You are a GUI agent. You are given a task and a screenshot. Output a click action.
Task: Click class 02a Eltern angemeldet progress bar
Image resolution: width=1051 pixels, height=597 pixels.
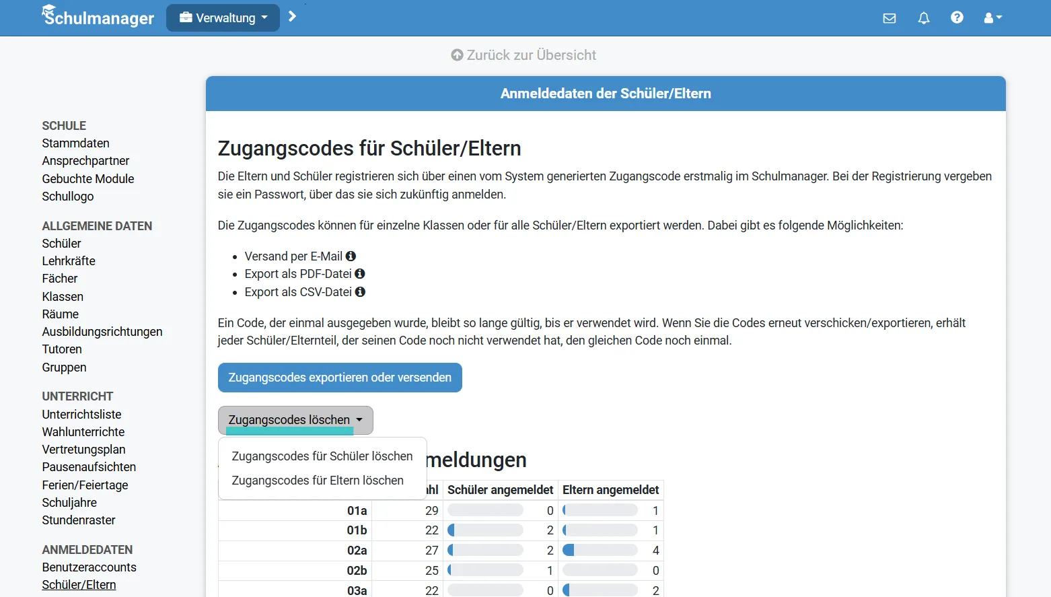[x=600, y=551]
